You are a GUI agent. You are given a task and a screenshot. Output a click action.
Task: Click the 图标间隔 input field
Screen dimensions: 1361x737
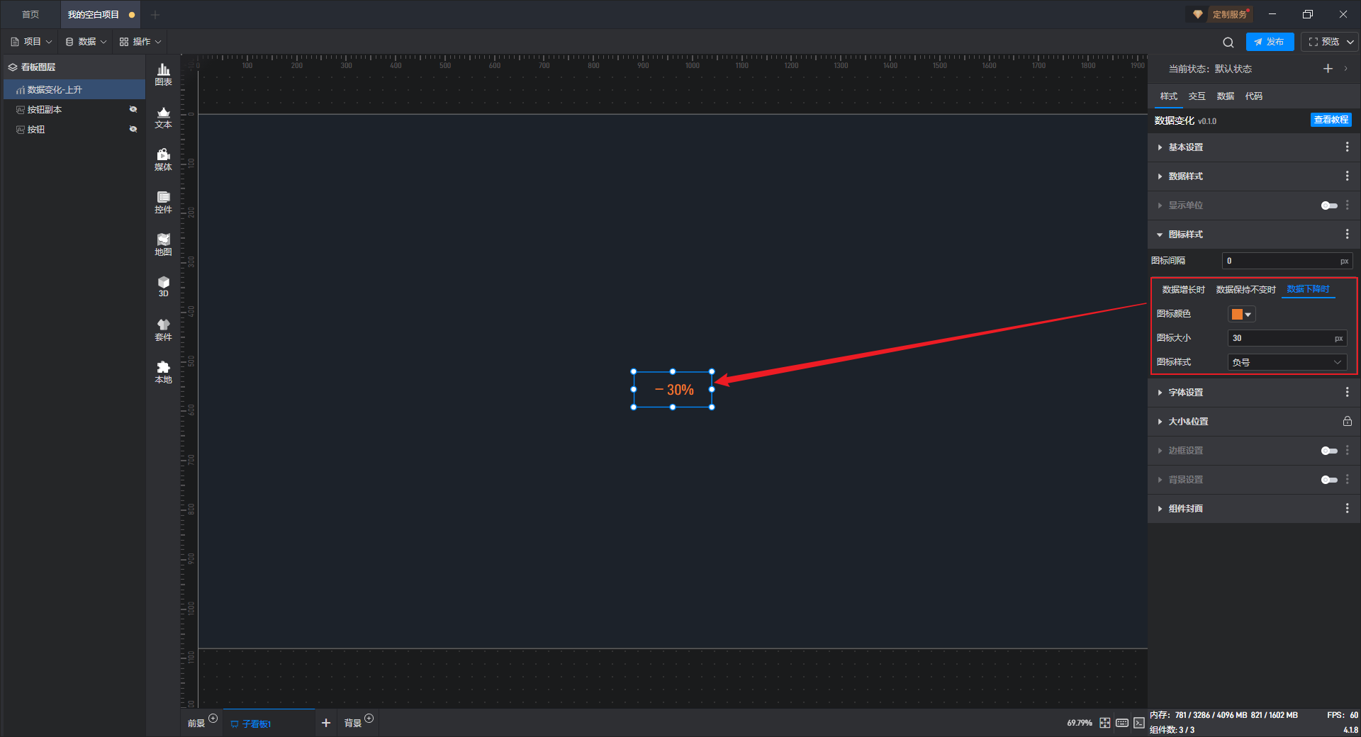[x=1287, y=261]
